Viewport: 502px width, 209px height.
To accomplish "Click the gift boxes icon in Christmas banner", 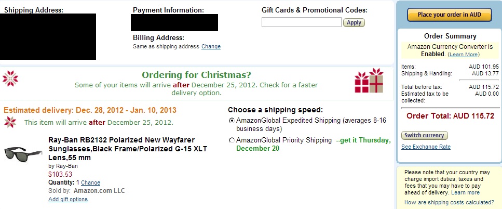I will [x=369, y=81].
